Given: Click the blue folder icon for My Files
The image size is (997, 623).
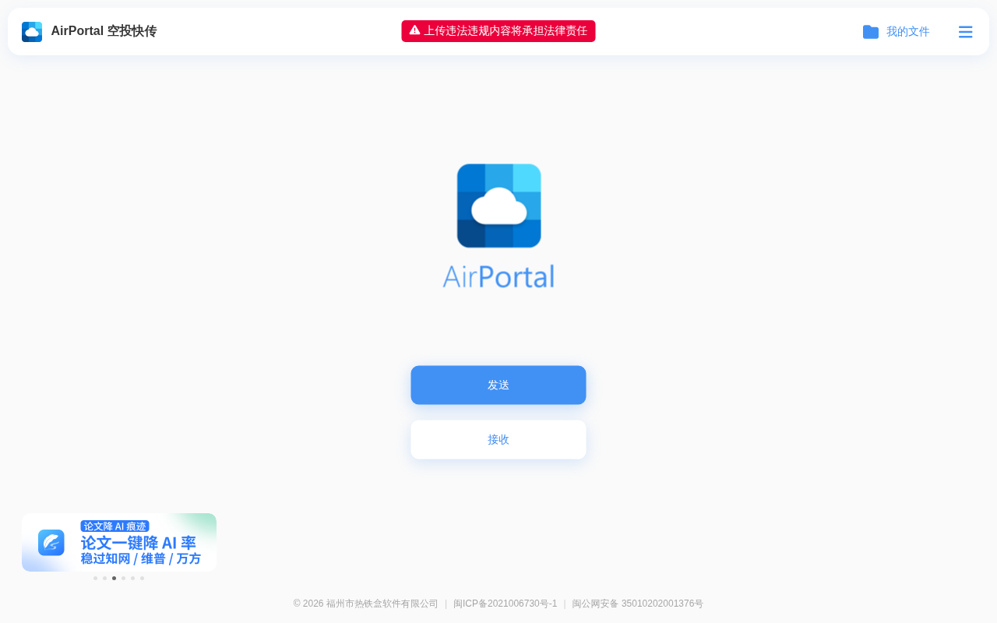Looking at the screenshot, I should 871,32.
